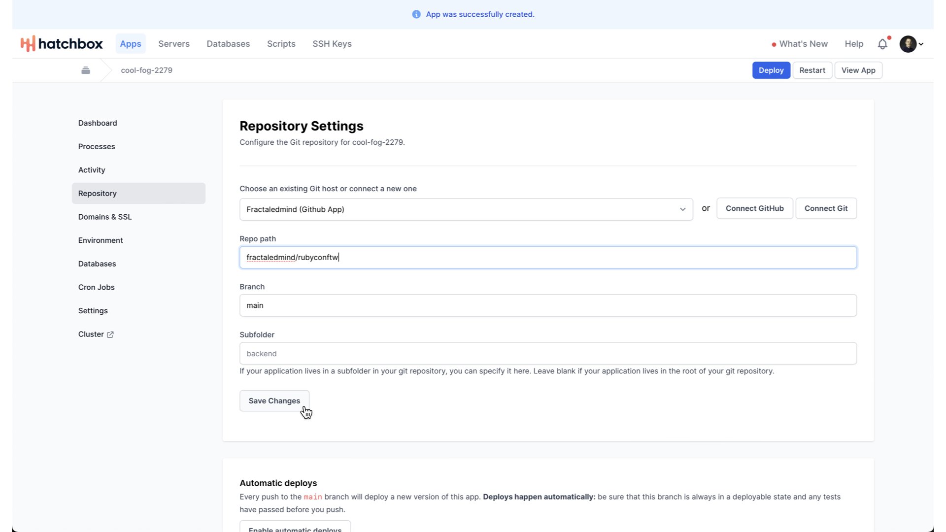Go to Databases in top navigation
The width and height of the screenshot is (946, 532).
tap(228, 44)
